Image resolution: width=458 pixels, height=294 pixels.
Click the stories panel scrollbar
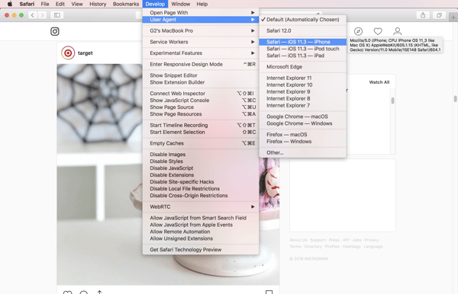point(392,101)
